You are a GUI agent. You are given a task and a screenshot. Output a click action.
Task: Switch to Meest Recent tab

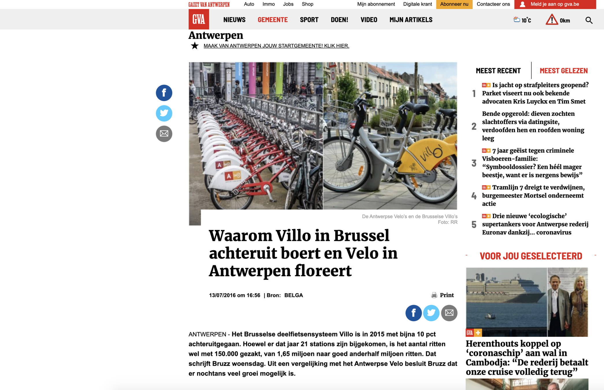(x=498, y=71)
